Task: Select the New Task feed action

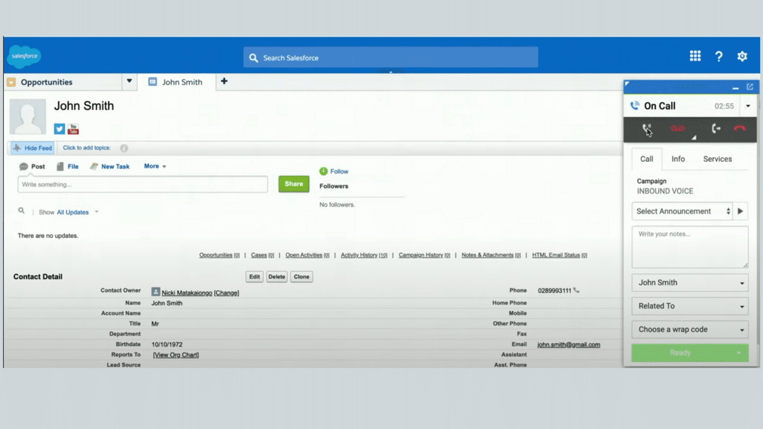Action: click(x=110, y=166)
